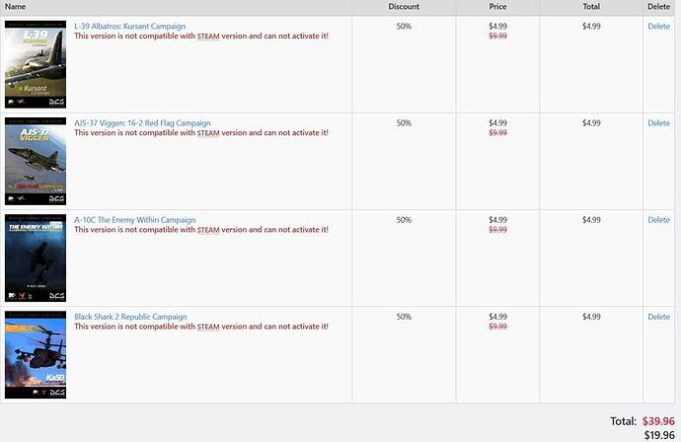Screen dimensions: 681x442
Task: Click The Enemy Within cover thumbnail
Action: point(36,258)
